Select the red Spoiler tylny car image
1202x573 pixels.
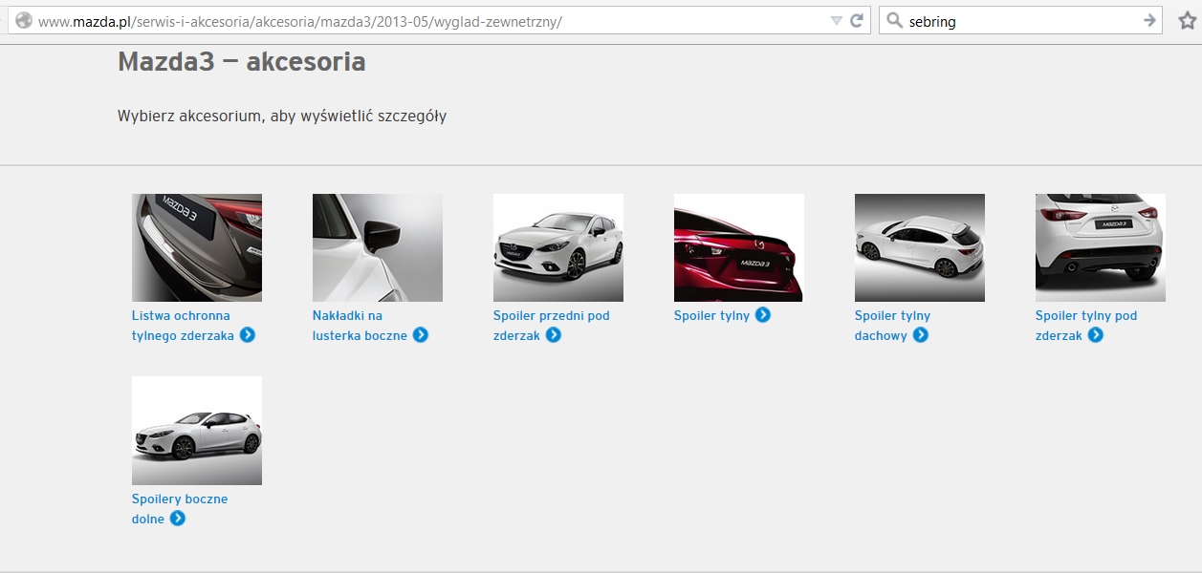tap(738, 247)
